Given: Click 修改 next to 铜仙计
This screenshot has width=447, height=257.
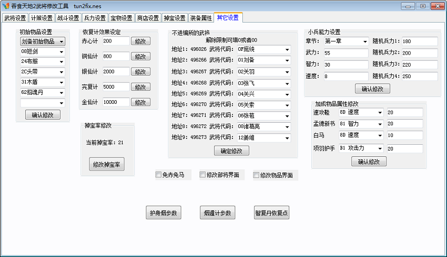Looking at the screenshot, I should 140,56.
